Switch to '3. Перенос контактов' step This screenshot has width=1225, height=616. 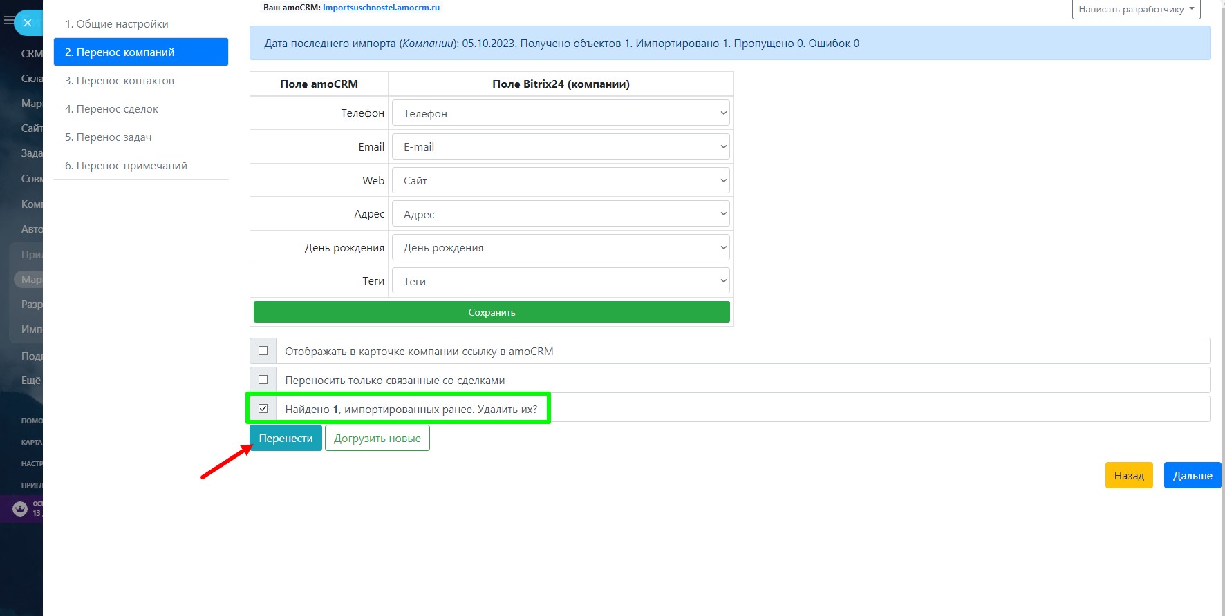pos(120,81)
